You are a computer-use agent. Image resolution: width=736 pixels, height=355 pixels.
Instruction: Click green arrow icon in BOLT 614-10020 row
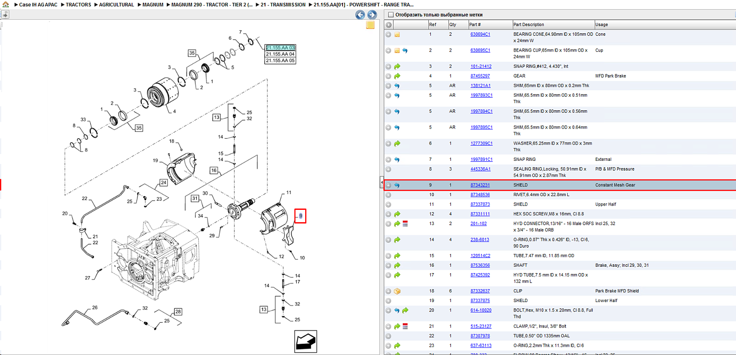(x=405, y=310)
